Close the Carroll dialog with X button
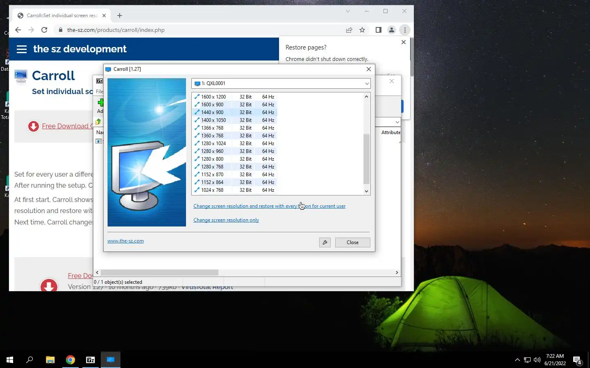Screen dimensions: 590x368 [368, 69]
